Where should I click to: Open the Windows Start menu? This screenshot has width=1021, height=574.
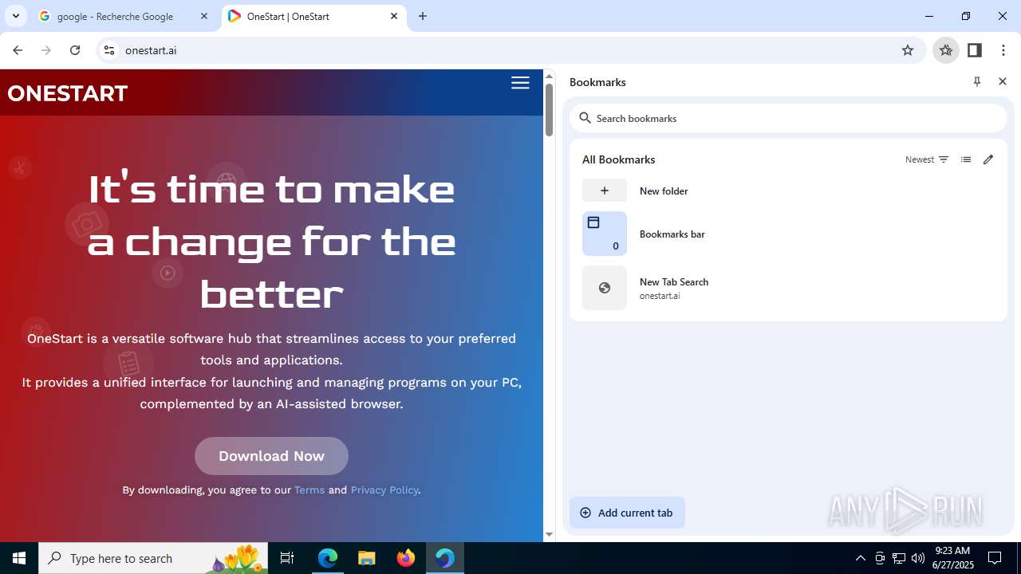click(x=19, y=558)
